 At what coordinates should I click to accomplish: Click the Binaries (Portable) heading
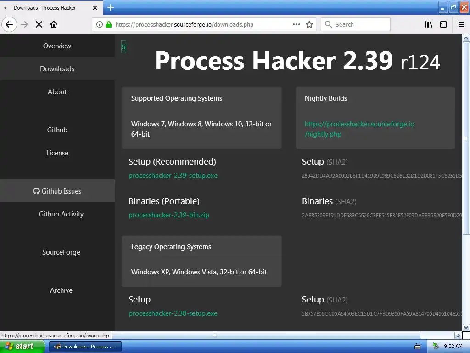point(164,201)
